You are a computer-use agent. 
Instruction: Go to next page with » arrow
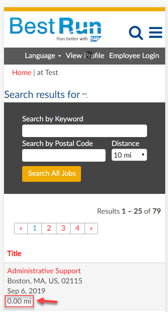[x=91, y=229]
